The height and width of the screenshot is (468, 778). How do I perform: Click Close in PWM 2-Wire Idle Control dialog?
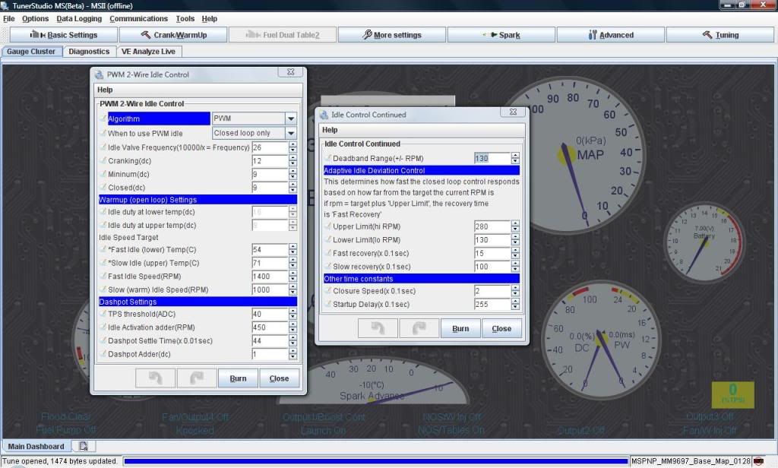click(279, 378)
